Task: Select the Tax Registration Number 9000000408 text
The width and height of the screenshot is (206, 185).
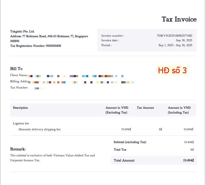Action: 36,46
